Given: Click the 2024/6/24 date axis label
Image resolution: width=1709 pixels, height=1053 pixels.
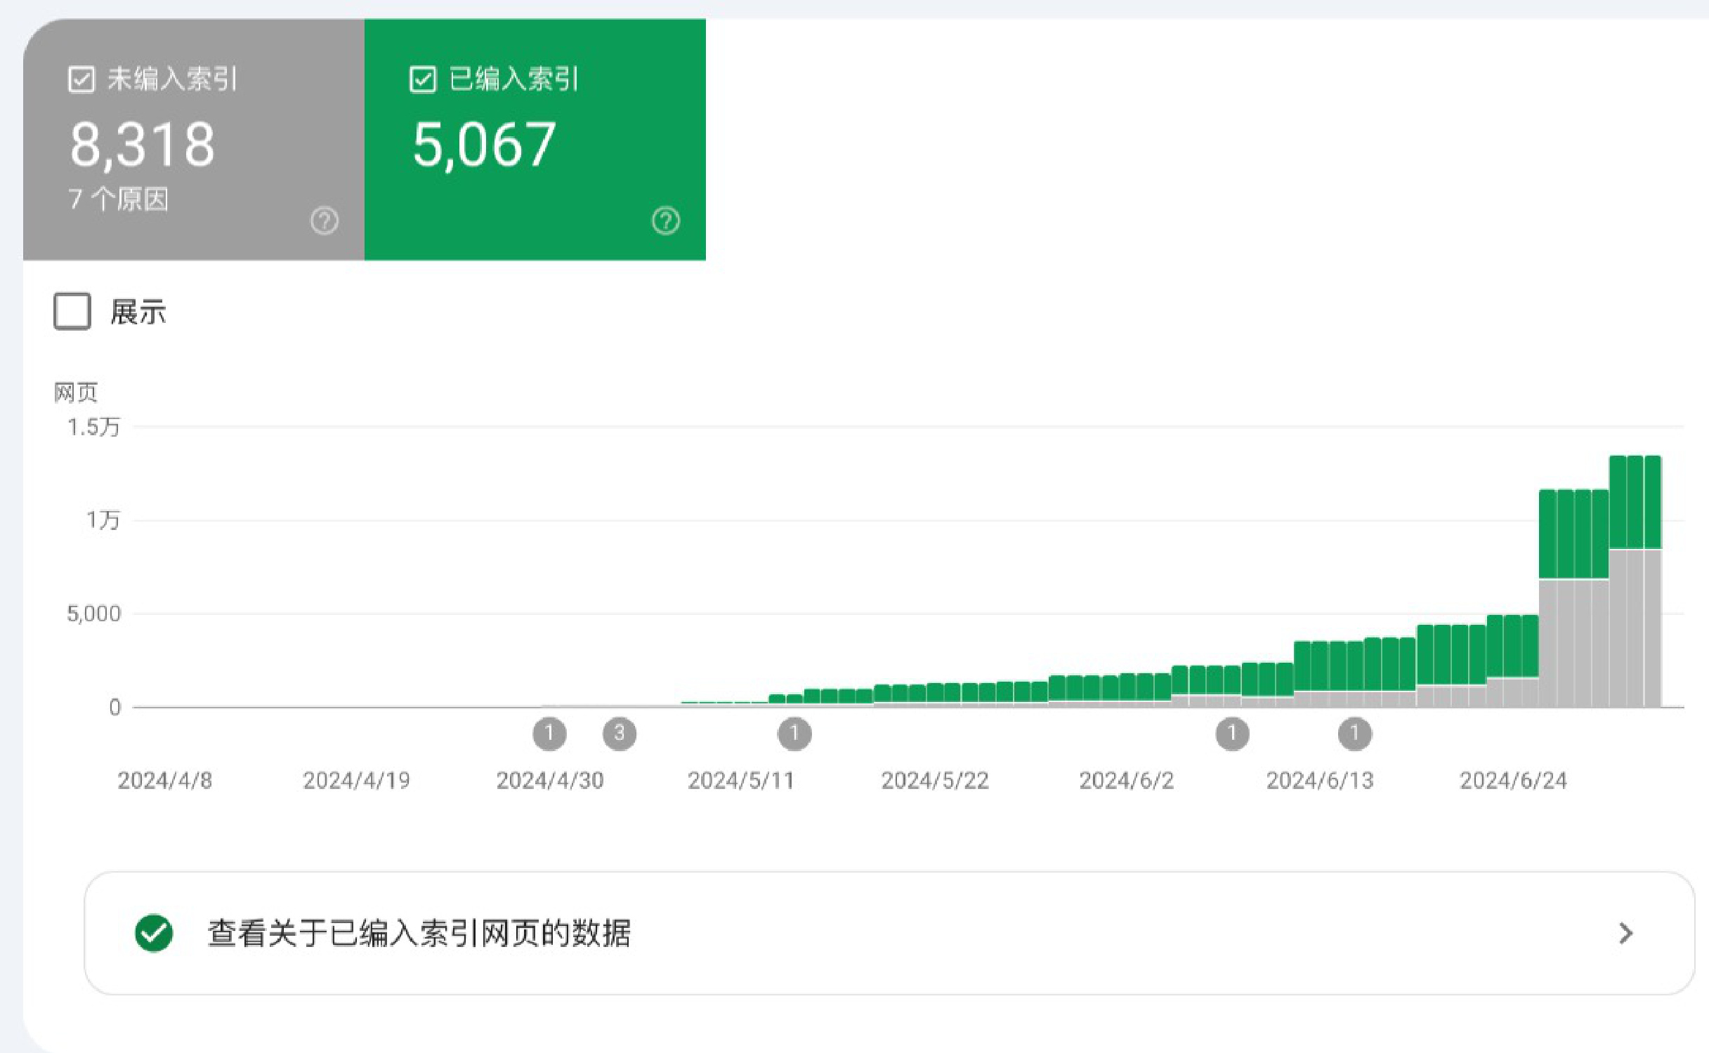Looking at the screenshot, I should [1512, 781].
